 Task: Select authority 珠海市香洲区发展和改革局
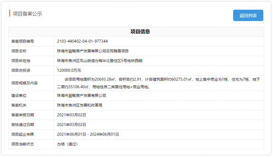pyautogui.click(x=80, y=105)
